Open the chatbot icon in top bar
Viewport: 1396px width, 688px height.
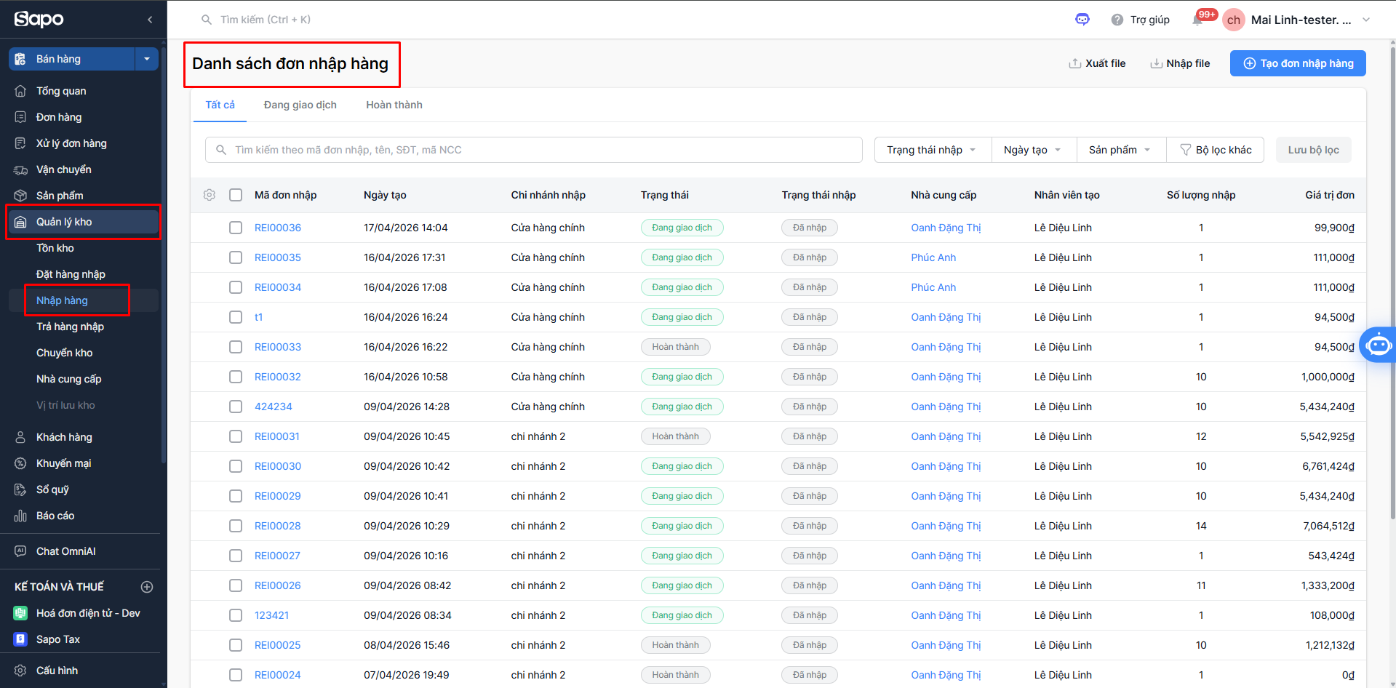(1082, 20)
